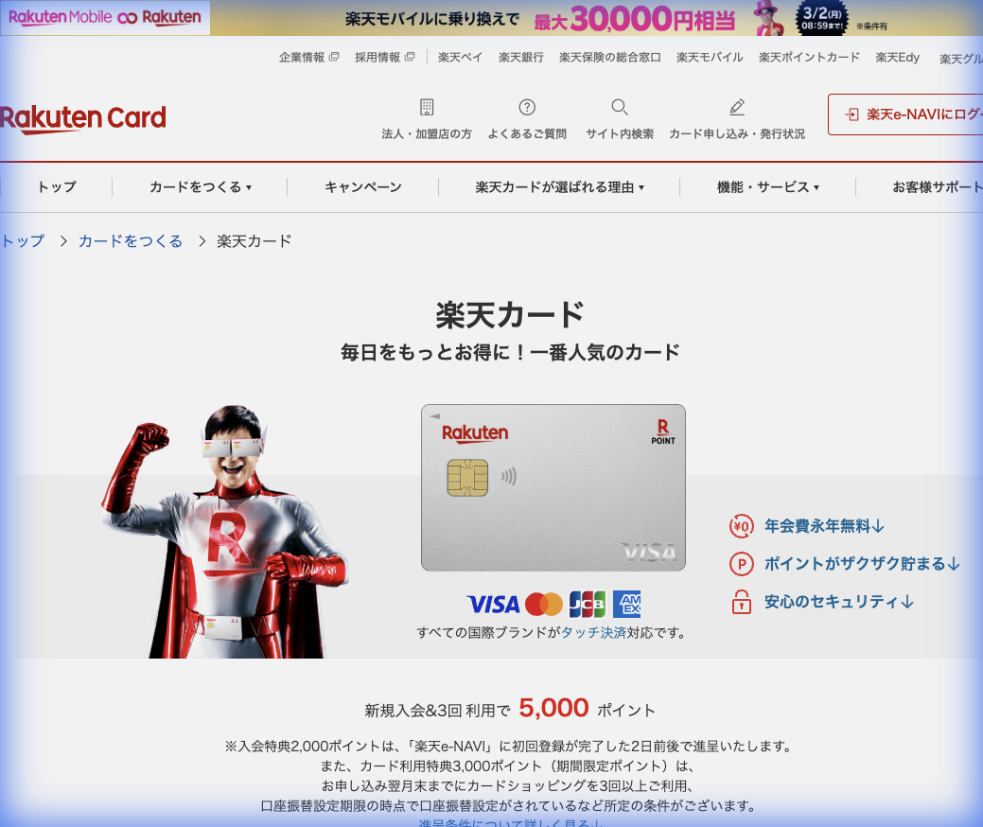Click the ¥0 annual fee icon
Screen dimensions: 983x827
pyautogui.click(x=743, y=524)
